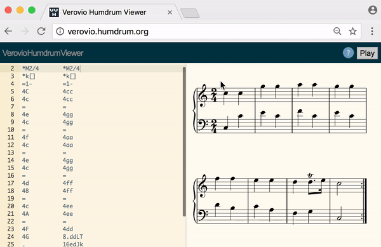Click the 16edJk token on line 25
This screenshot has height=247, width=381.
click(72, 244)
